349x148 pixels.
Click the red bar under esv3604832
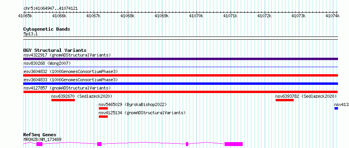pos(180,75)
